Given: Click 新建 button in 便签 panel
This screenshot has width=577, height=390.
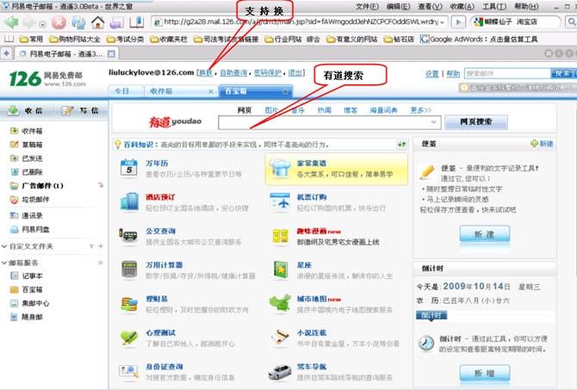Looking at the screenshot, I should (485, 234).
